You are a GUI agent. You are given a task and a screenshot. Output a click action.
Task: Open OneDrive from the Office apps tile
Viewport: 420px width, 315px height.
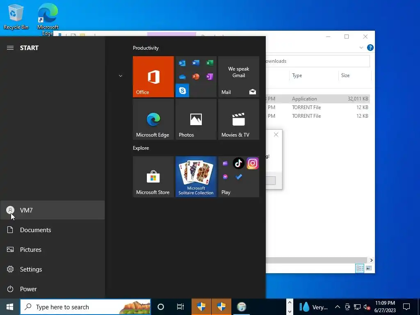pyautogui.click(x=182, y=77)
